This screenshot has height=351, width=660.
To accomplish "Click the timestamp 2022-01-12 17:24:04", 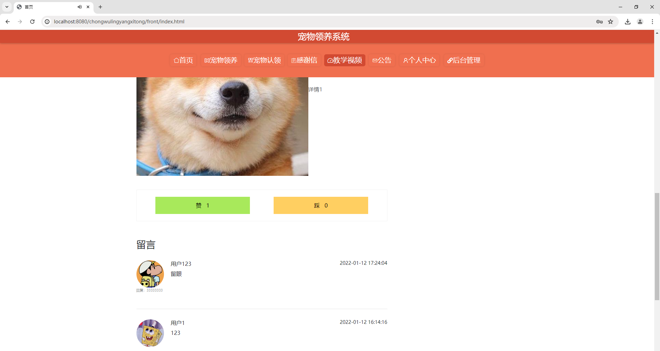I will (363, 263).
